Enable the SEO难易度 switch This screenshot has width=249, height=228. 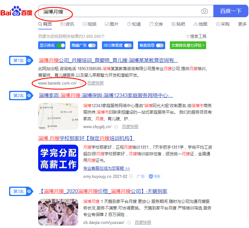point(128,45)
